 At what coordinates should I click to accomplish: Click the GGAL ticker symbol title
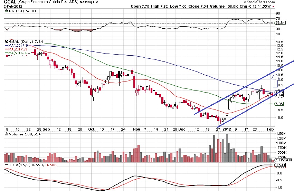pyautogui.click(x=10, y=2)
